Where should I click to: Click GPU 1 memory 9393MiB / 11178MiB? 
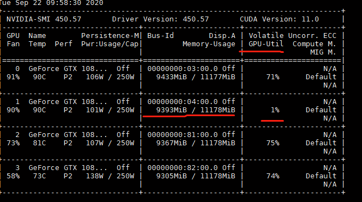coord(196,110)
